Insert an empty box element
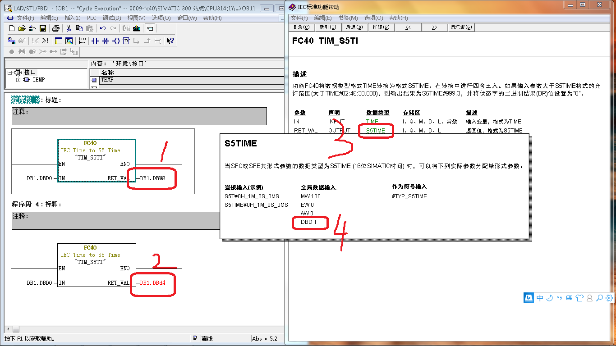616x346 pixels. click(x=126, y=41)
